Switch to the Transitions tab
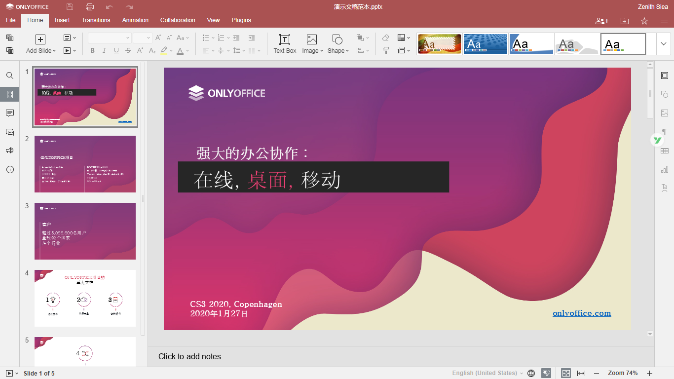Image resolution: width=674 pixels, height=379 pixels. tap(96, 20)
